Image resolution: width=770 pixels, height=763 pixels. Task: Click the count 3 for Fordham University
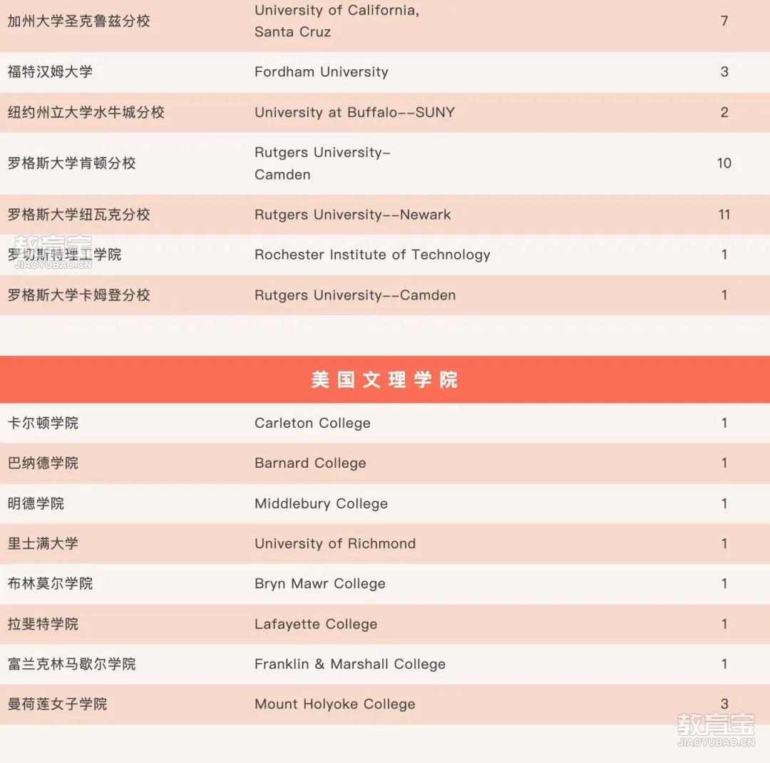point(724,72)
